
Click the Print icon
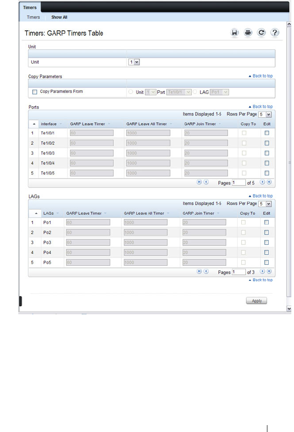[248, 33]
